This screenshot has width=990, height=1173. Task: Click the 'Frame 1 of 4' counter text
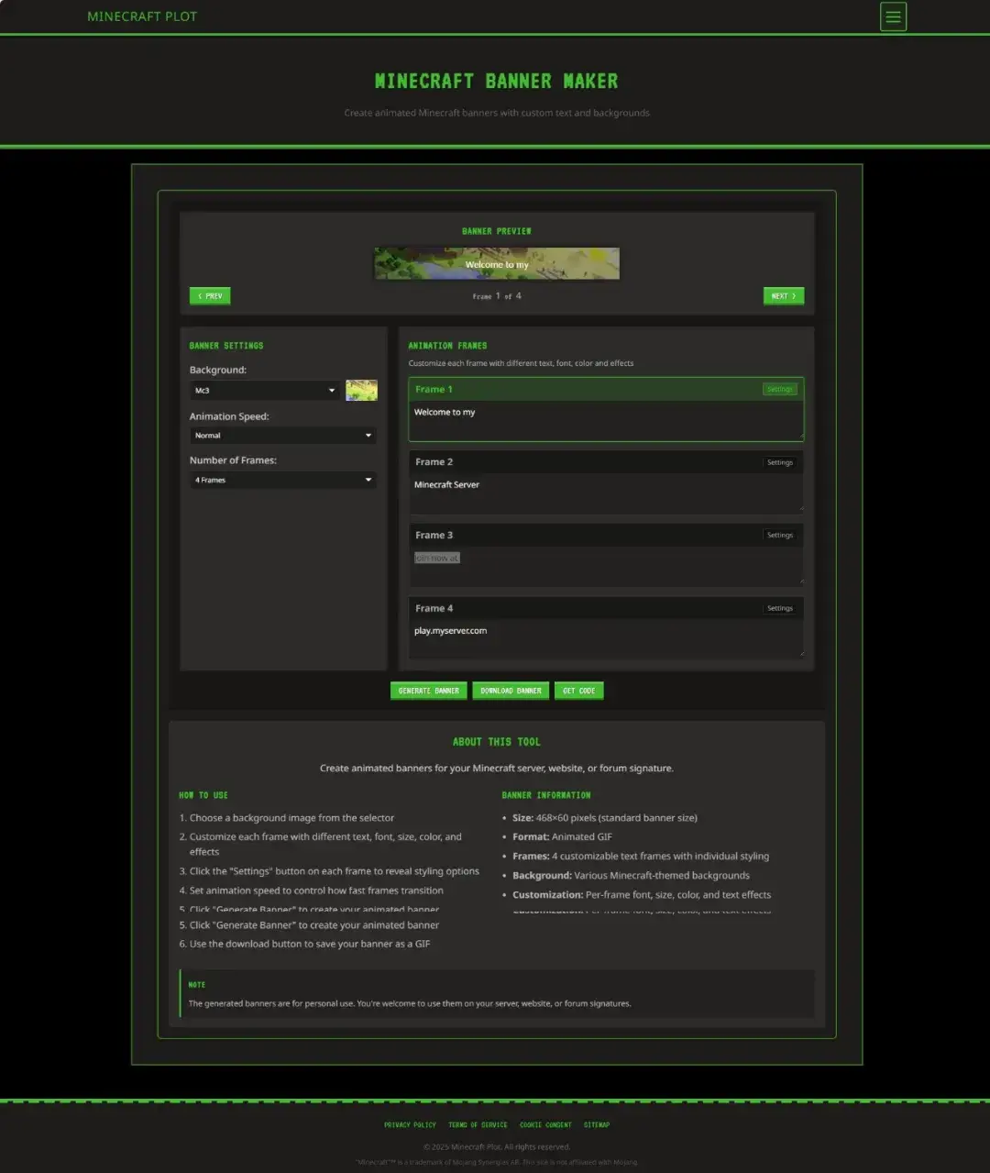click(497, 296)
